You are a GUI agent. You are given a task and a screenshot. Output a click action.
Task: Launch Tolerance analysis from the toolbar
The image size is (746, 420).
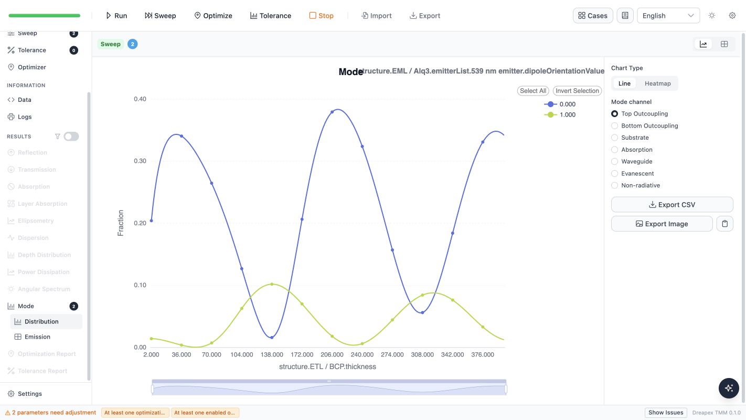coord(271,16)
